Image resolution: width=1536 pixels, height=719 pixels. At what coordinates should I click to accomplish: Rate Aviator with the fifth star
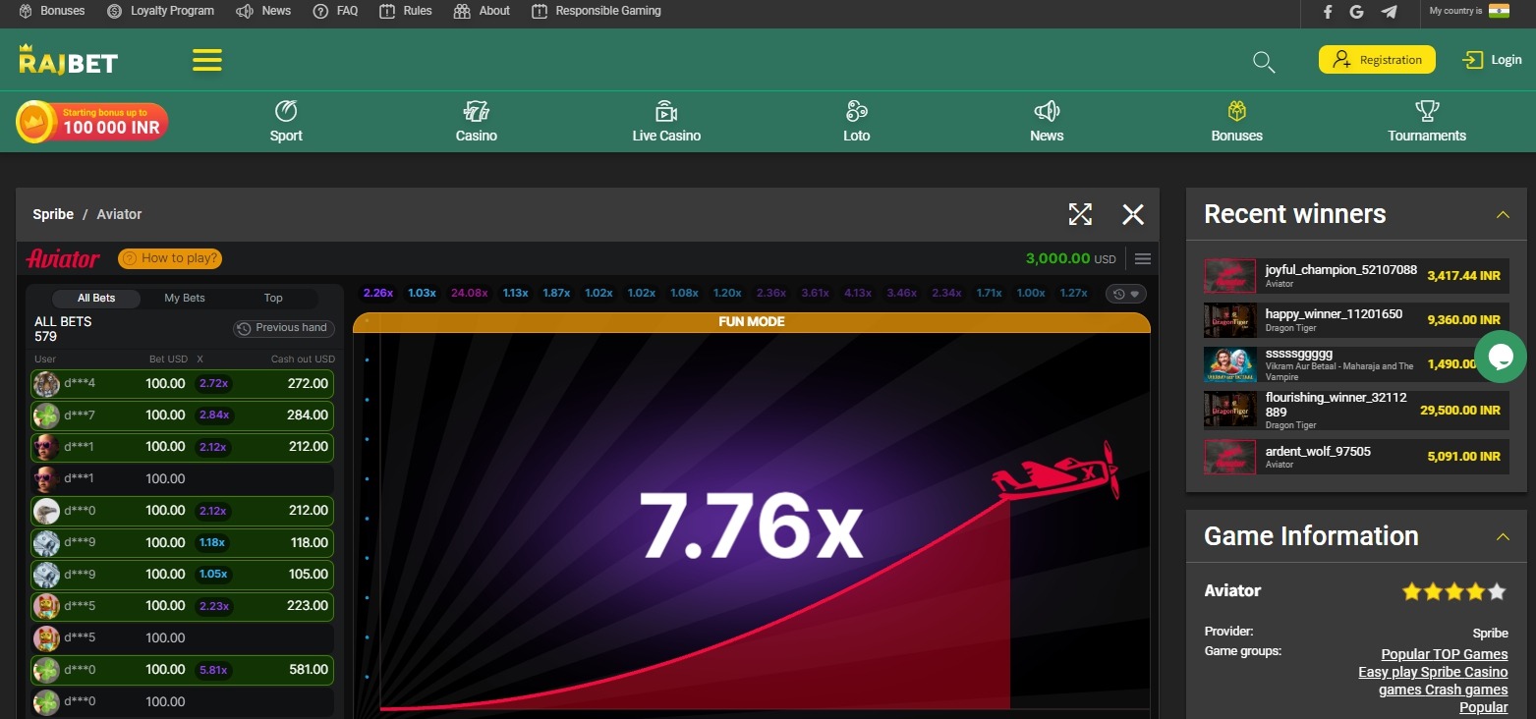click(1497, 591)
